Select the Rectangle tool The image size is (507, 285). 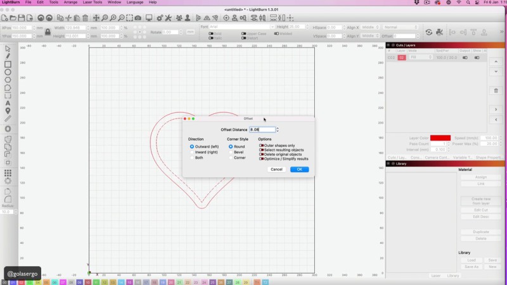(8, 64)
